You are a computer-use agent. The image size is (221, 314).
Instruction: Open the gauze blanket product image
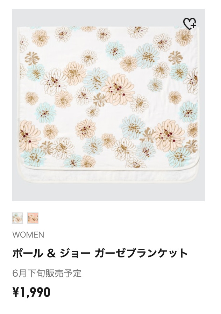108,105
